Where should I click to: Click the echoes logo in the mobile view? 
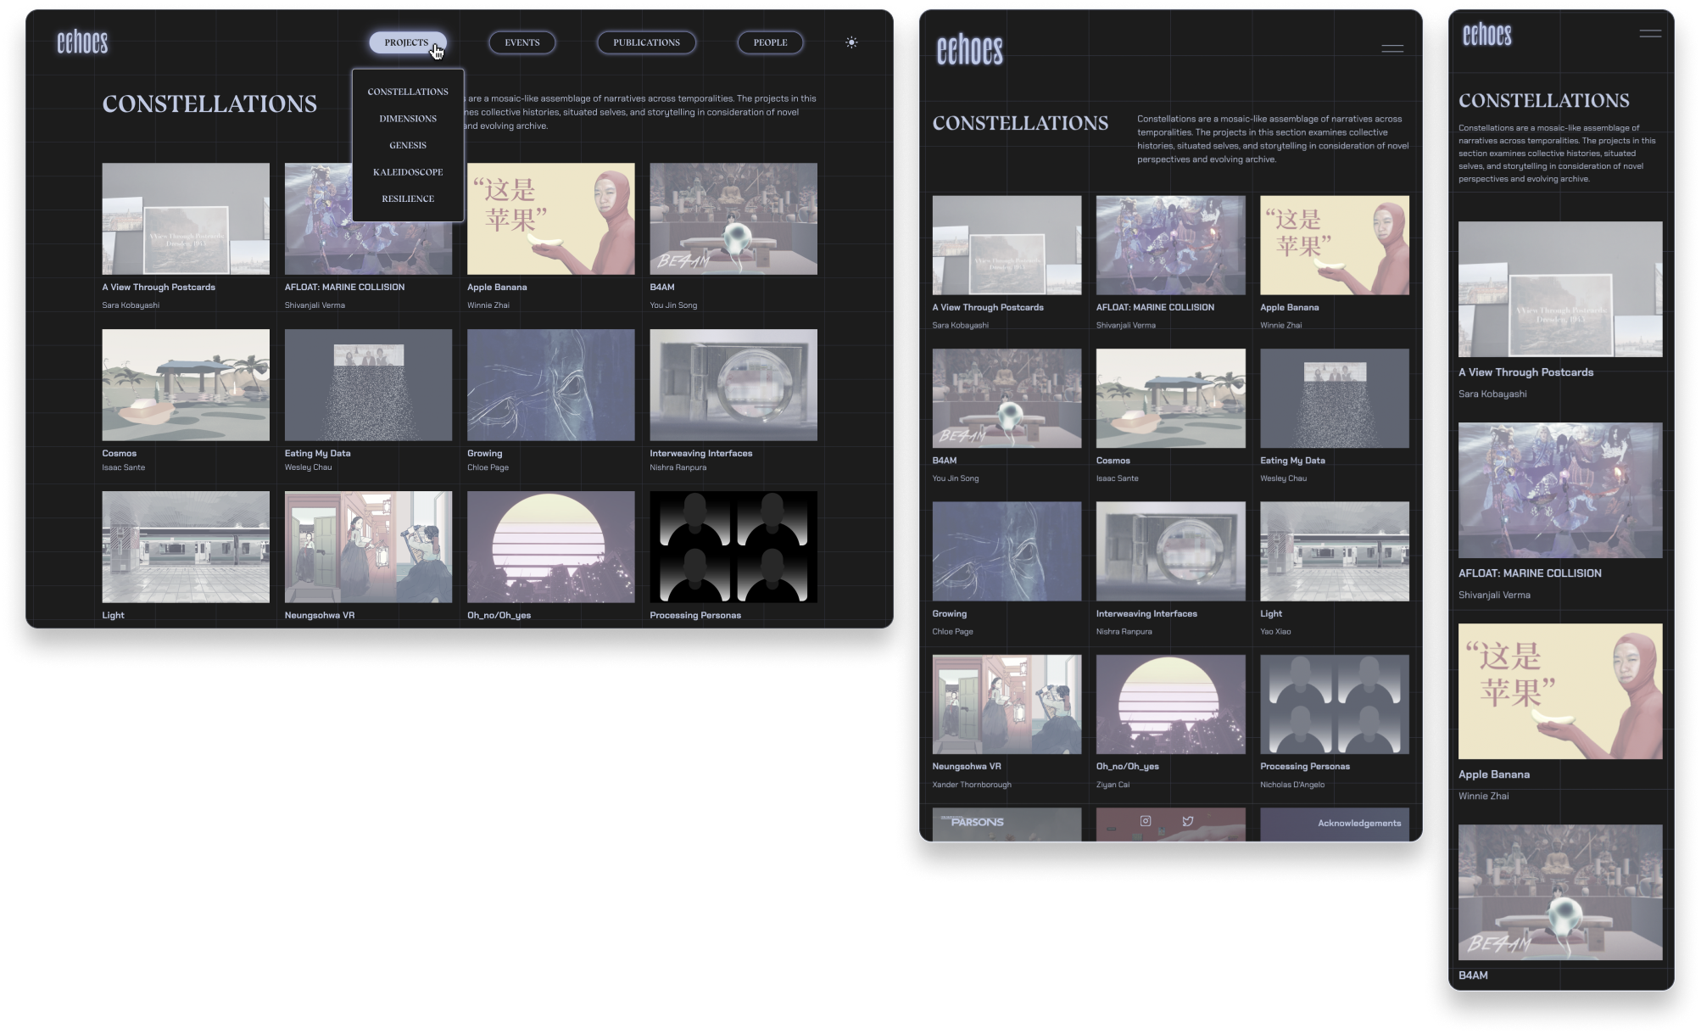click(1486, 35)
